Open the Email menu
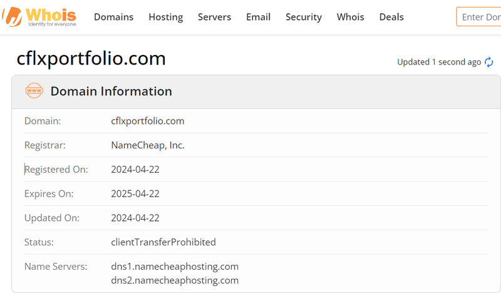501x293 pixels. click(258, 17)
